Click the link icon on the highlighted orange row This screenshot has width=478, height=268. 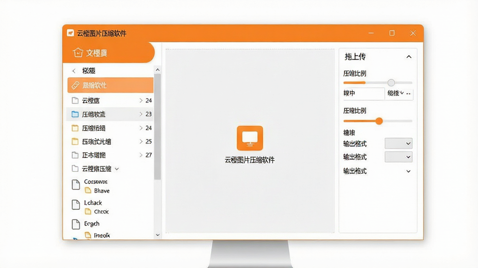click(75, 86)
